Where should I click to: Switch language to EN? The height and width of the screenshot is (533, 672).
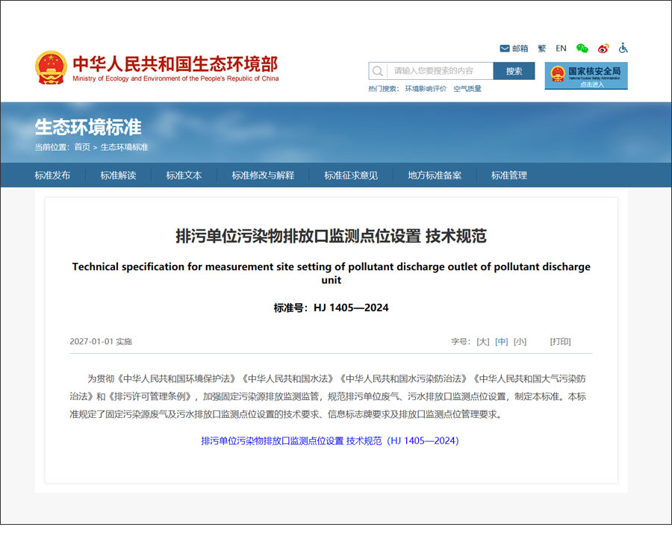(x=561, y=49)
